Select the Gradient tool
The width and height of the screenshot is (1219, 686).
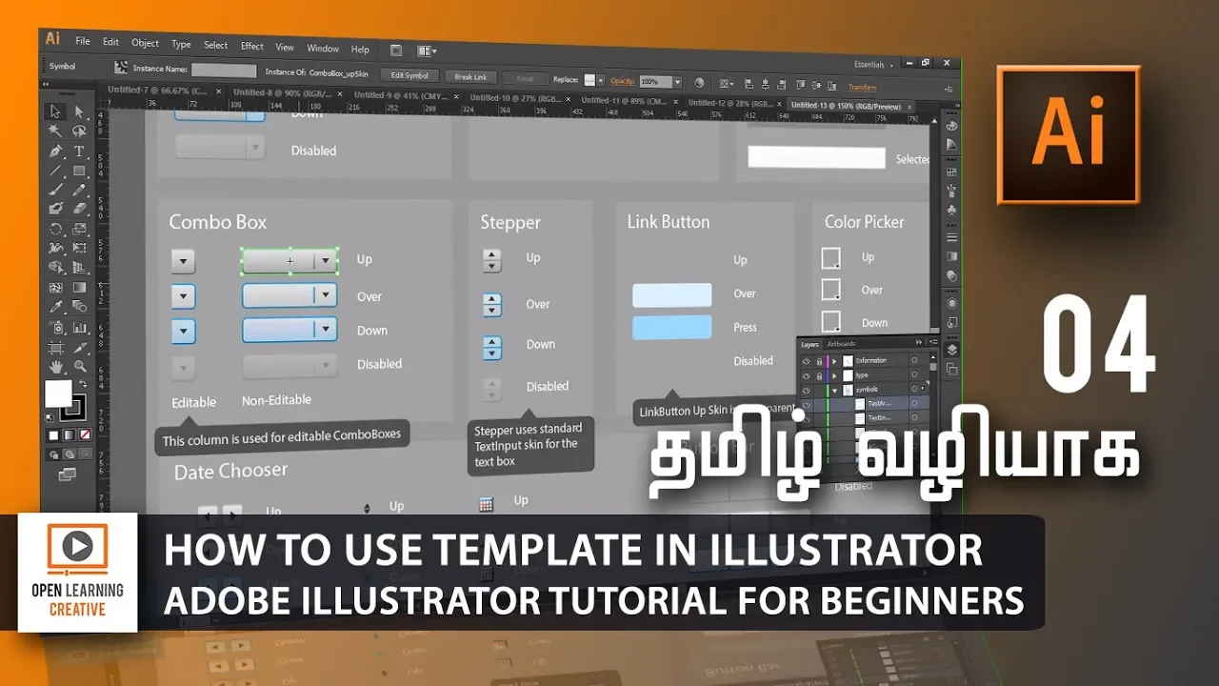[x=79, y=287]
